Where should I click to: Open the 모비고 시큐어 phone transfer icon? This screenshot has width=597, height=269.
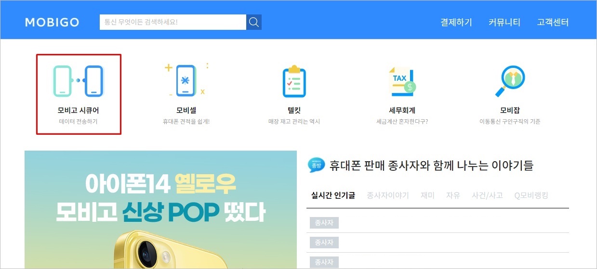tap(78, 81)
